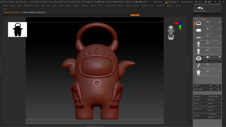Click the green Y axis cone
Screen dimensions: 226x127
pos(180,27)
